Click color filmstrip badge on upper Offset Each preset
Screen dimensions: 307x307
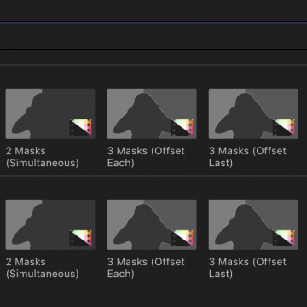pyautogui.click(x=182, y=127)
